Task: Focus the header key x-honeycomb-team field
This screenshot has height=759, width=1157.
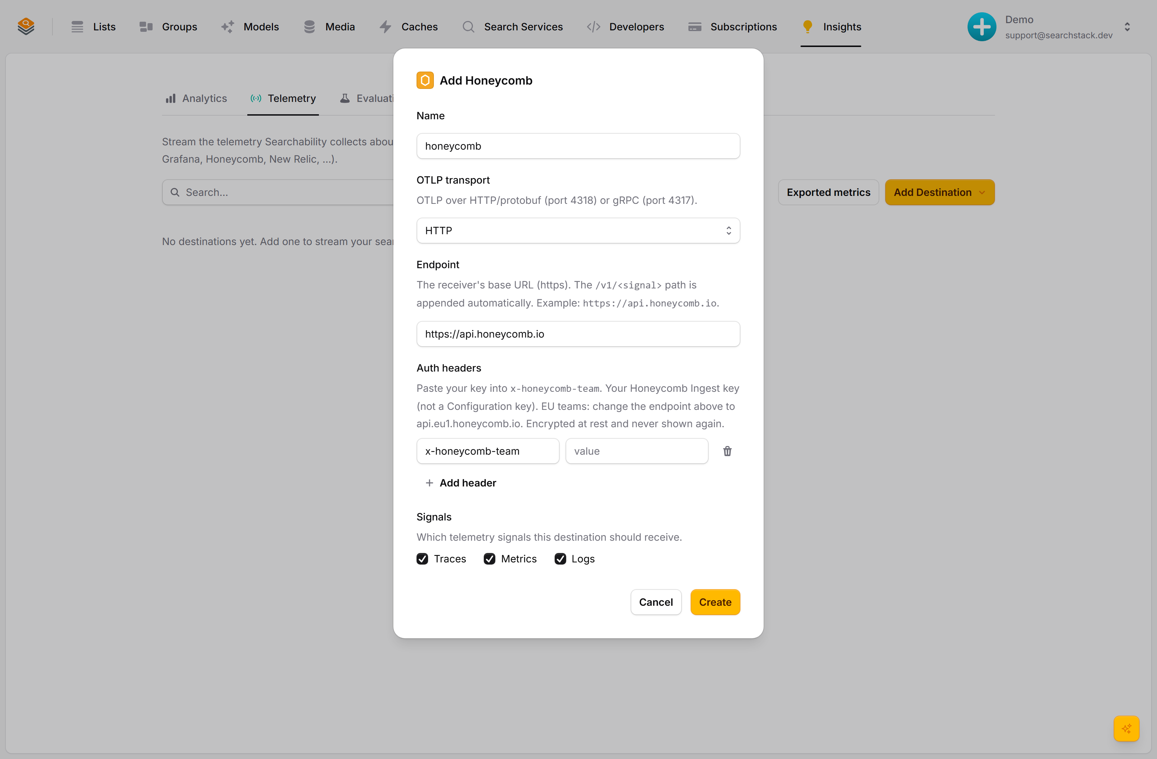Action: click(x=488, y=451)
